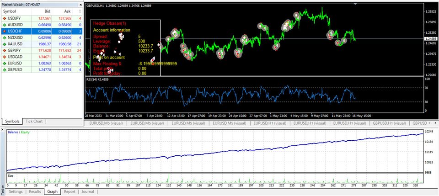439x196 pixels.
Task: Open the Settings tab in the Tester
Action: tap(16, 192)
